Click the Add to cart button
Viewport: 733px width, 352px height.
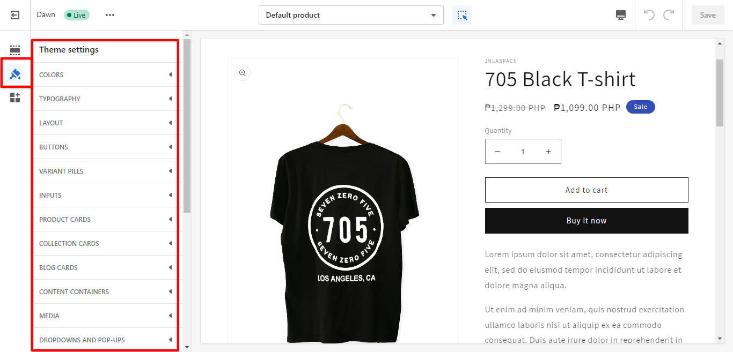tap(586, 190)
